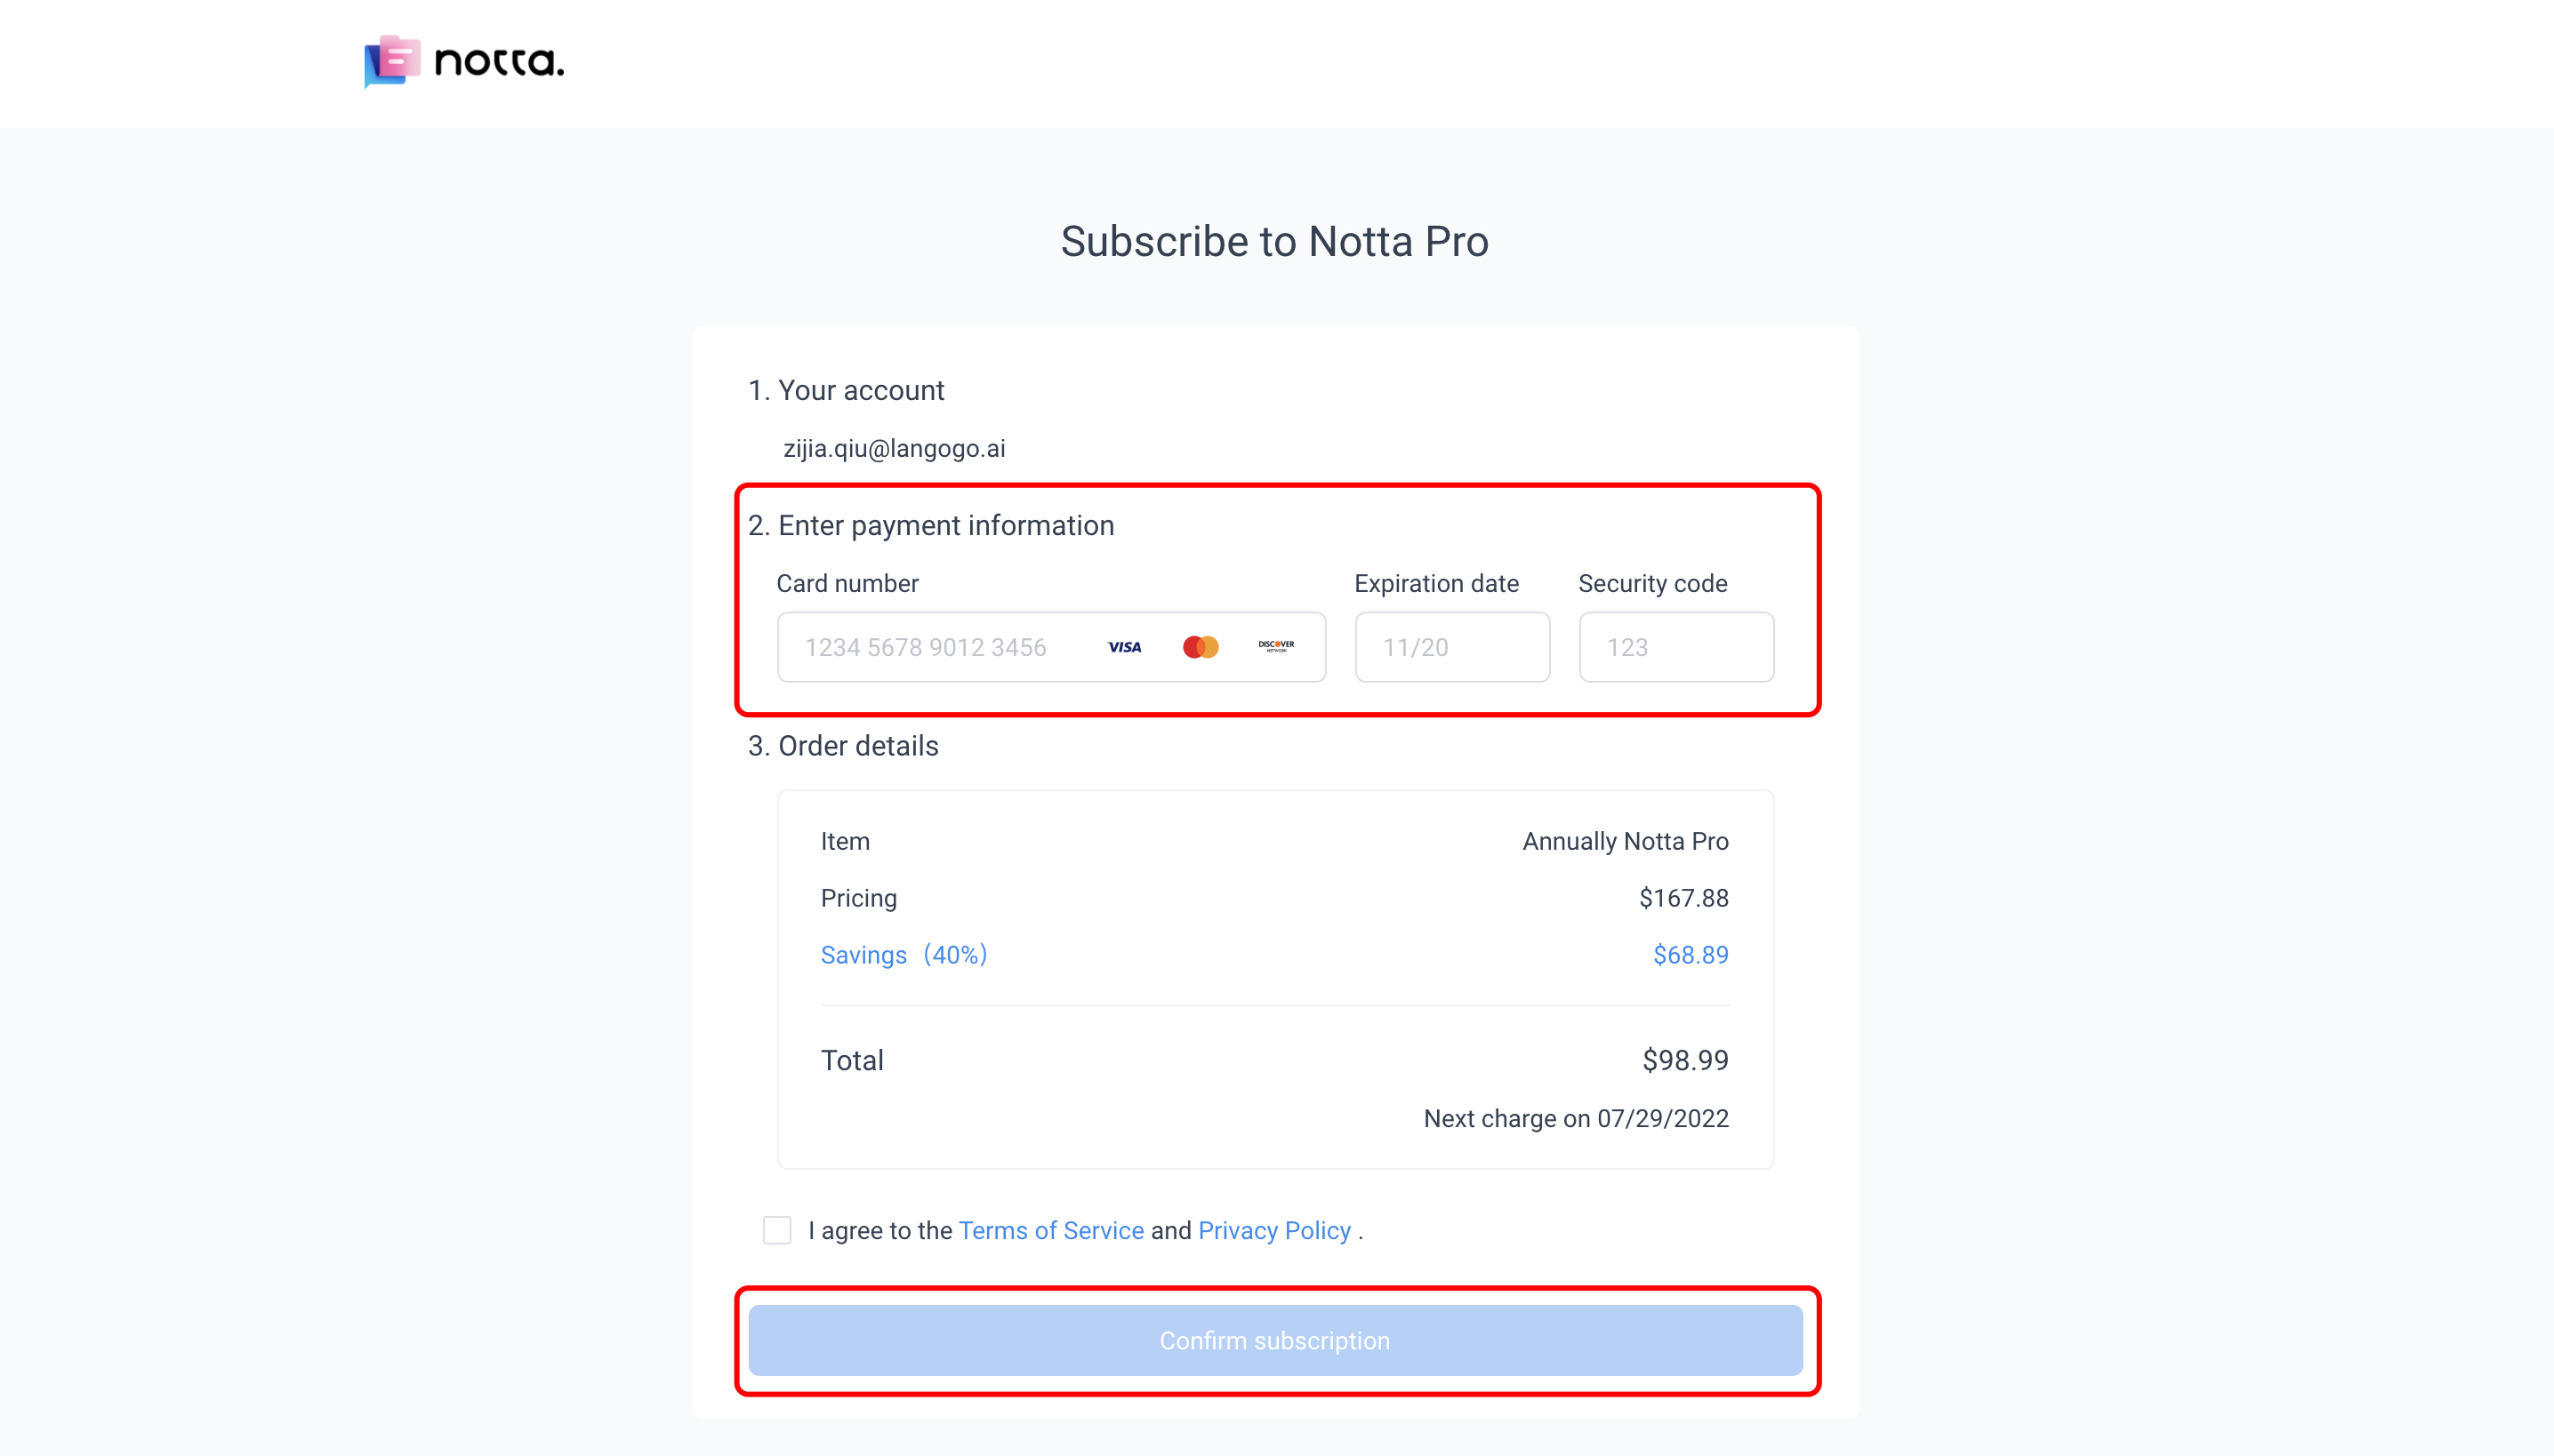Open the Terms of Service link

coord(1051,1230)
